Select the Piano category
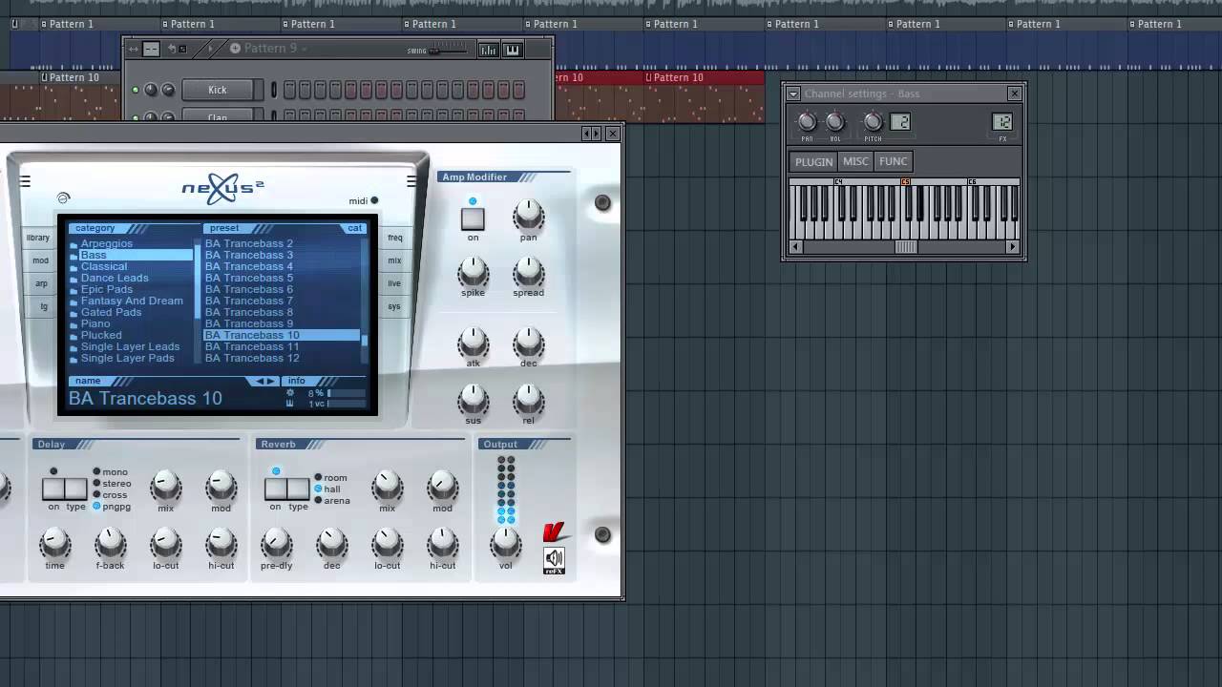This screenshot has width=1222, height=687. click(95, 323)
